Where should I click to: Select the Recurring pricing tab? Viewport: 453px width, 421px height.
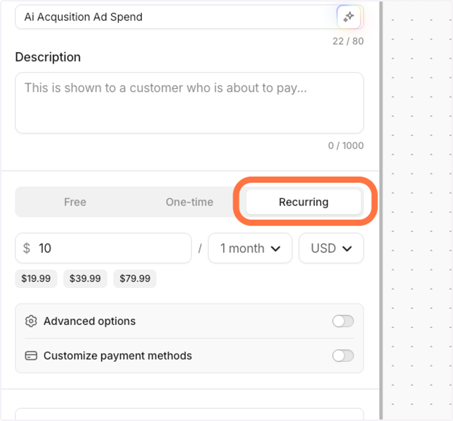point(304,202)
